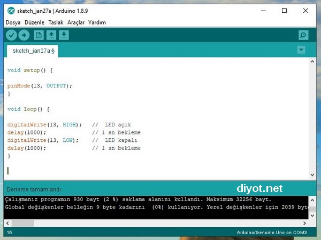
Task: Save the sketch with the down-arrow icon
Action: [64, 35]
